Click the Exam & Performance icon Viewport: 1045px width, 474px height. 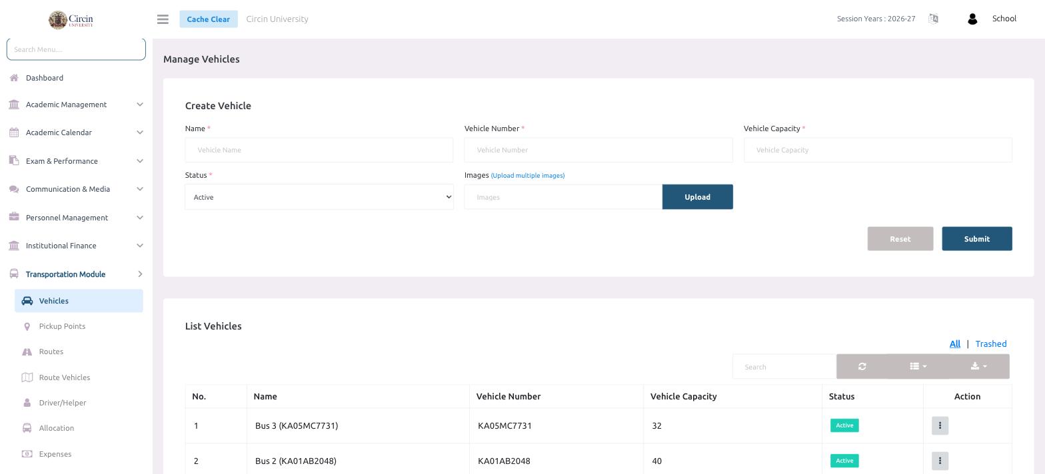point(14,160)
